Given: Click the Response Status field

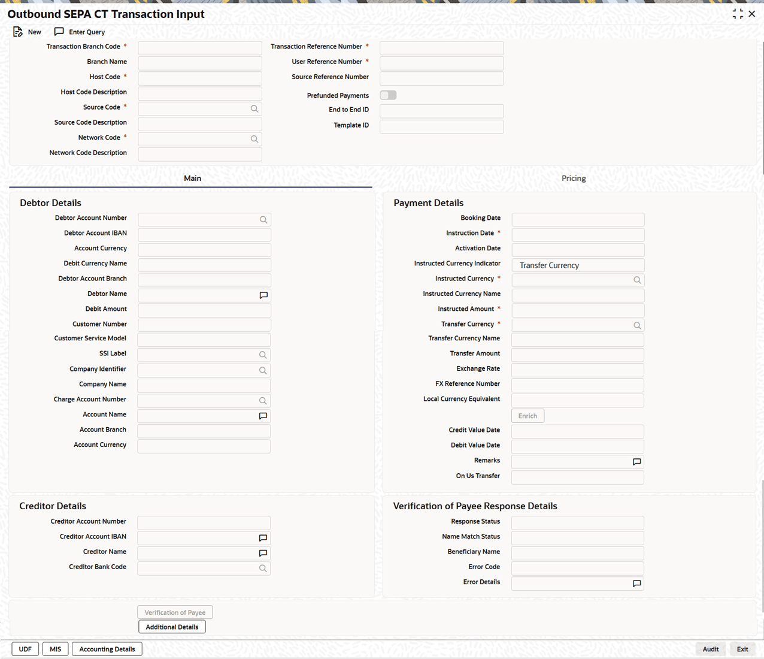Looking at the screenshot, I should pyautogui.click(x=578, y=523).
